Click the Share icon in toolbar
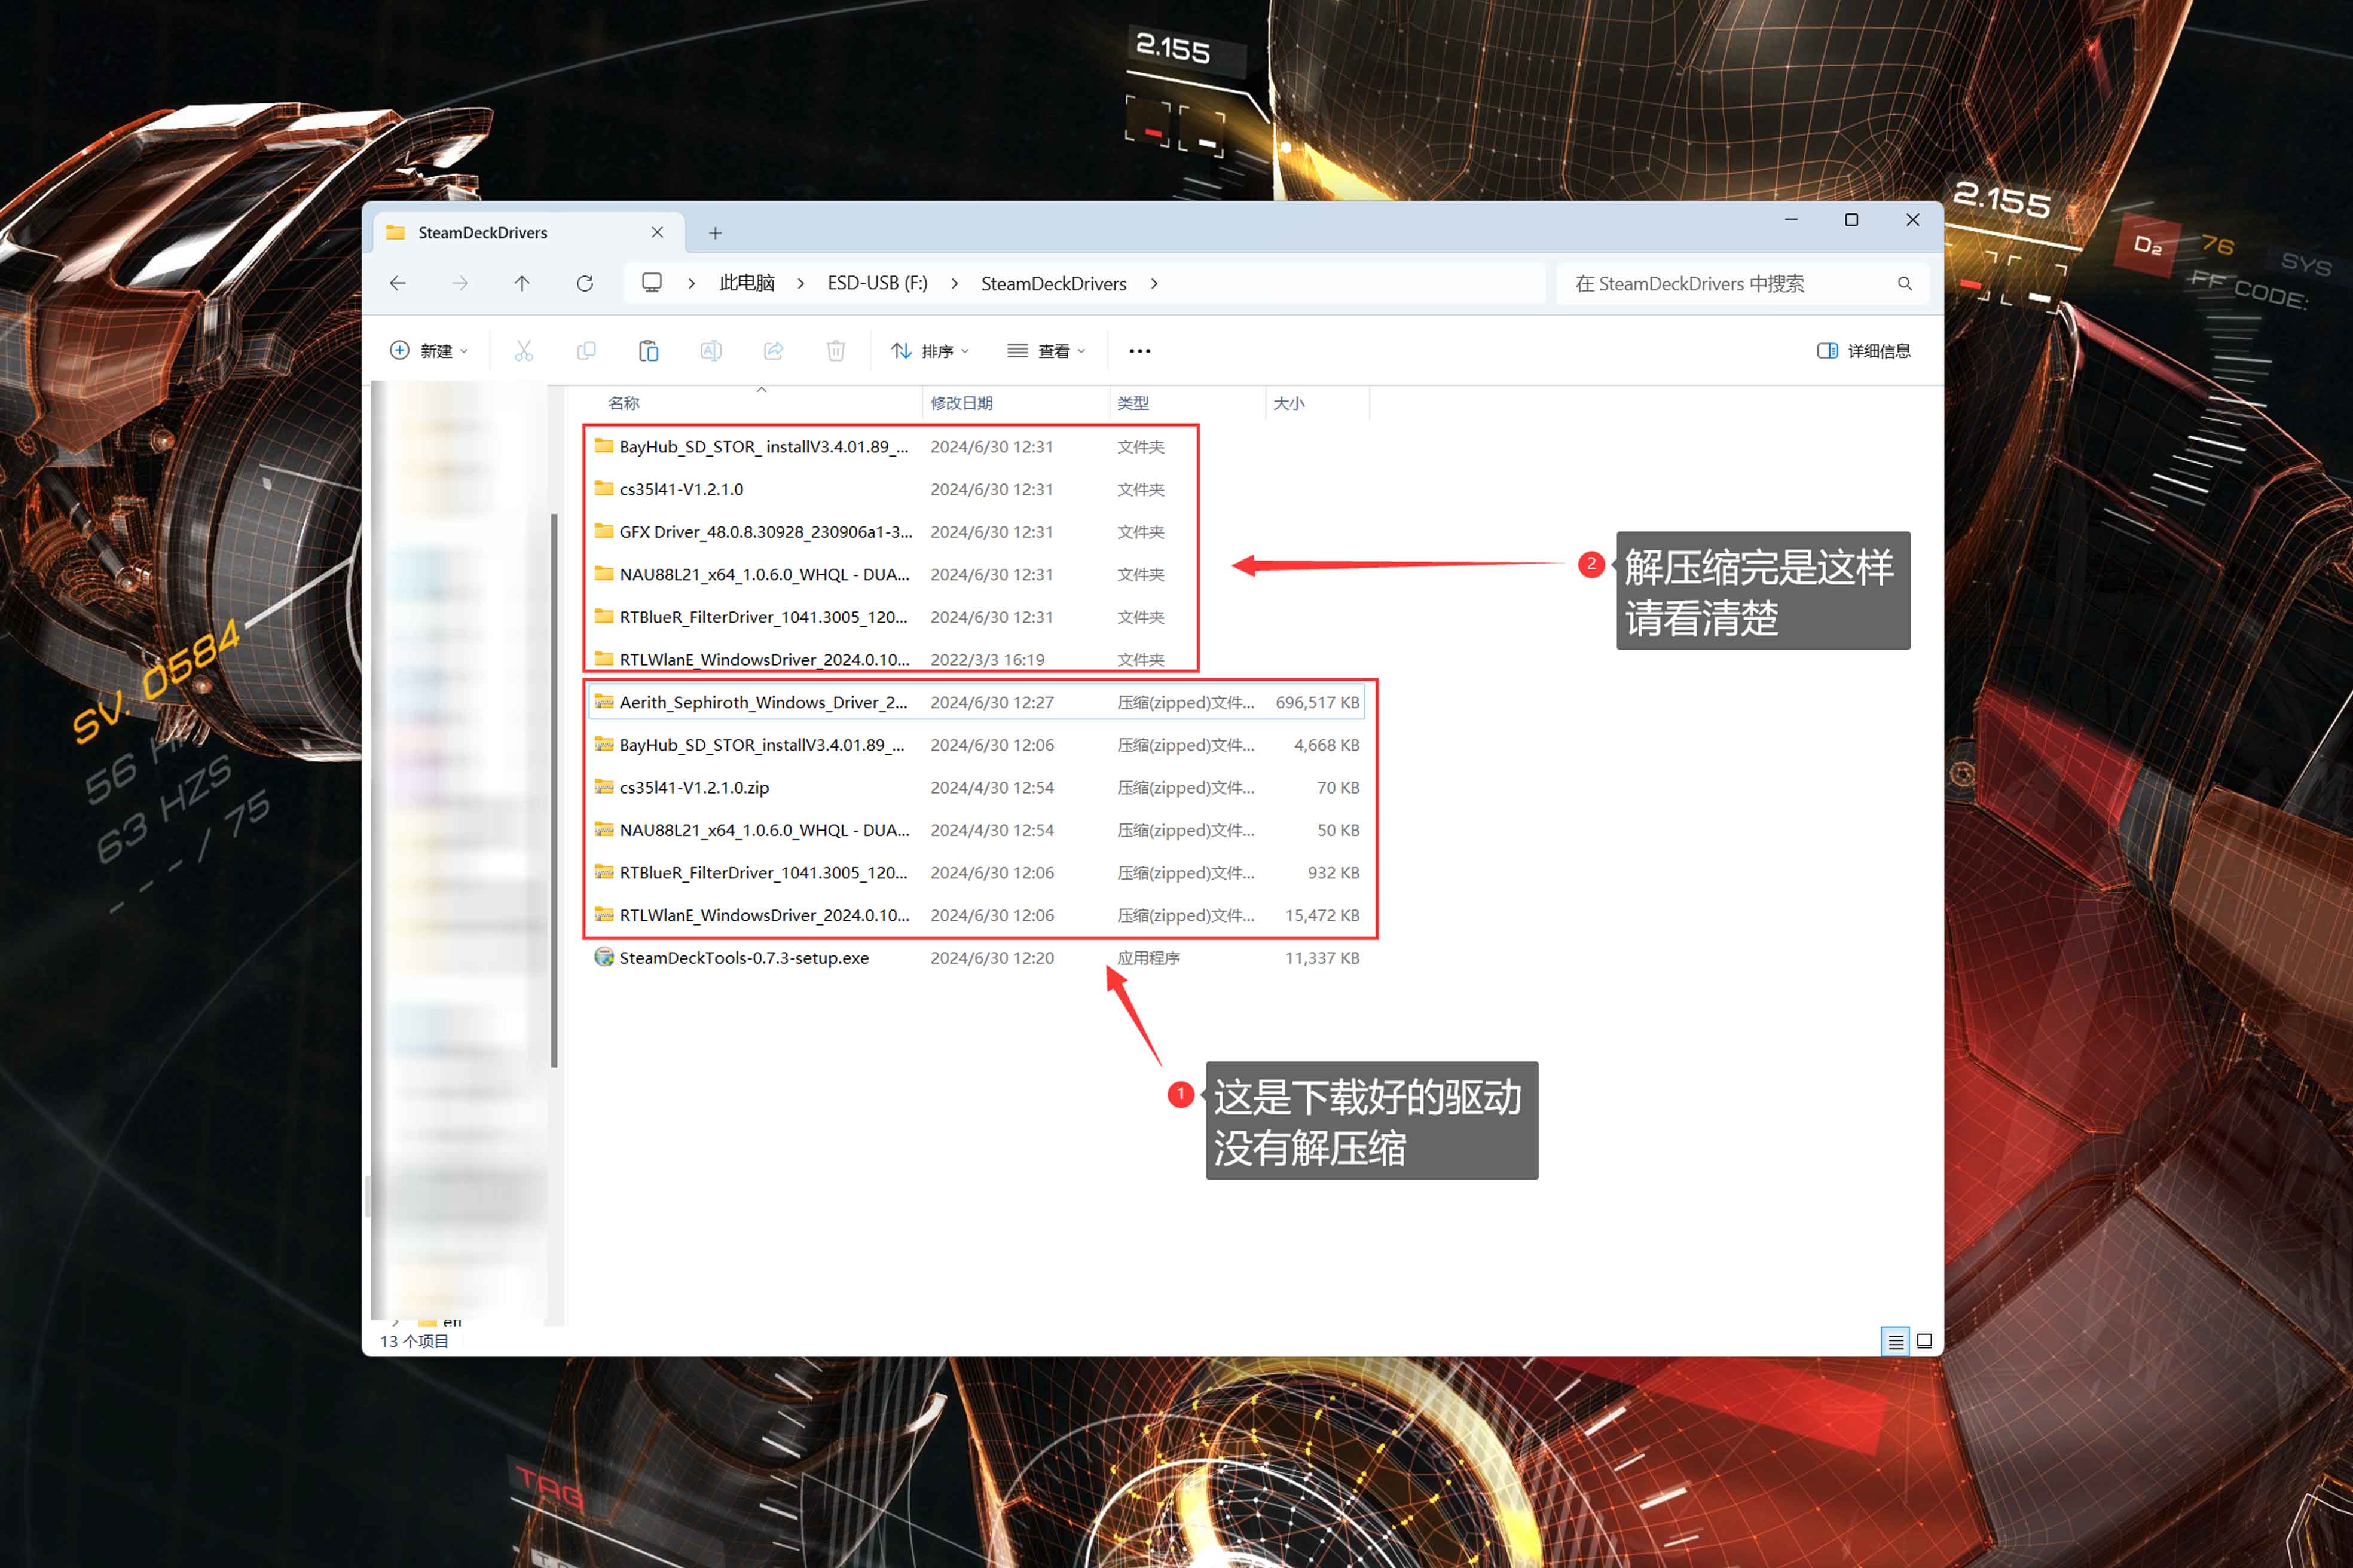 point(774,351)
